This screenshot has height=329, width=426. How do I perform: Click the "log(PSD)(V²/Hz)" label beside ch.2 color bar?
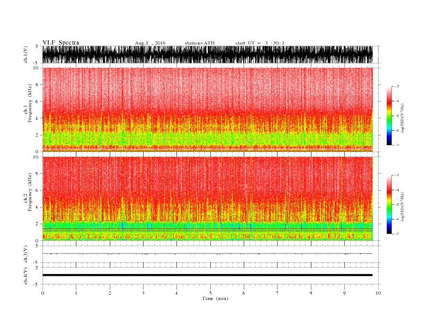[402, 207]
